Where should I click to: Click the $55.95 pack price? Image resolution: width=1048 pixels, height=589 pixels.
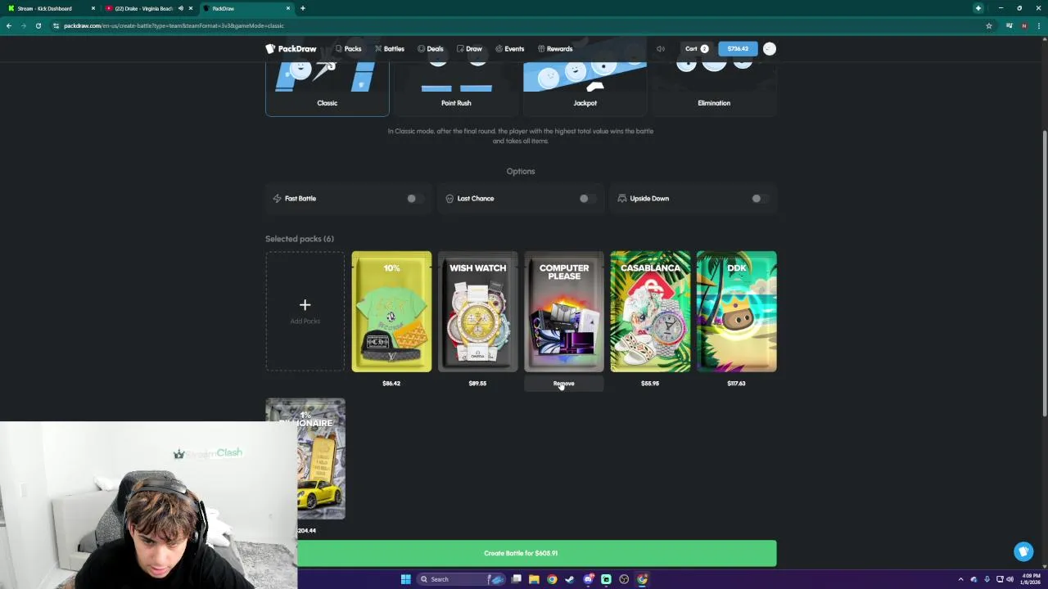(650, 384)
